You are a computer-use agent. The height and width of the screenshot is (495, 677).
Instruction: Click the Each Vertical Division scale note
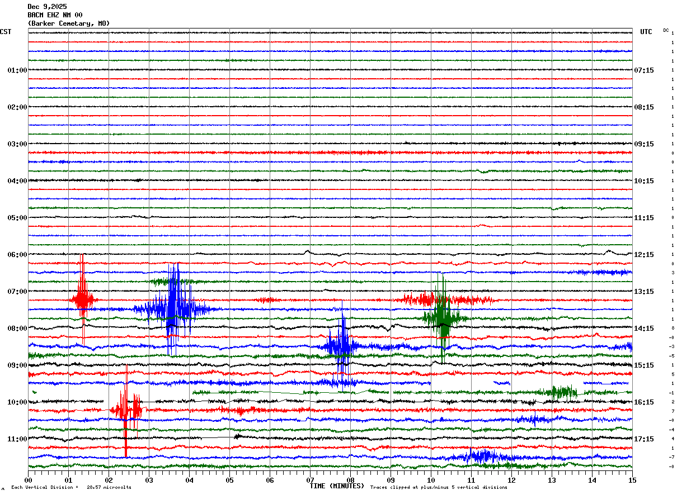tap(70, 488)
